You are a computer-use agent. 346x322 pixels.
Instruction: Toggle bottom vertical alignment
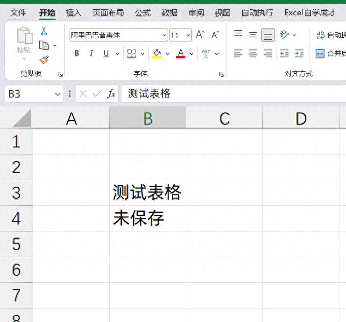(268, 35)
